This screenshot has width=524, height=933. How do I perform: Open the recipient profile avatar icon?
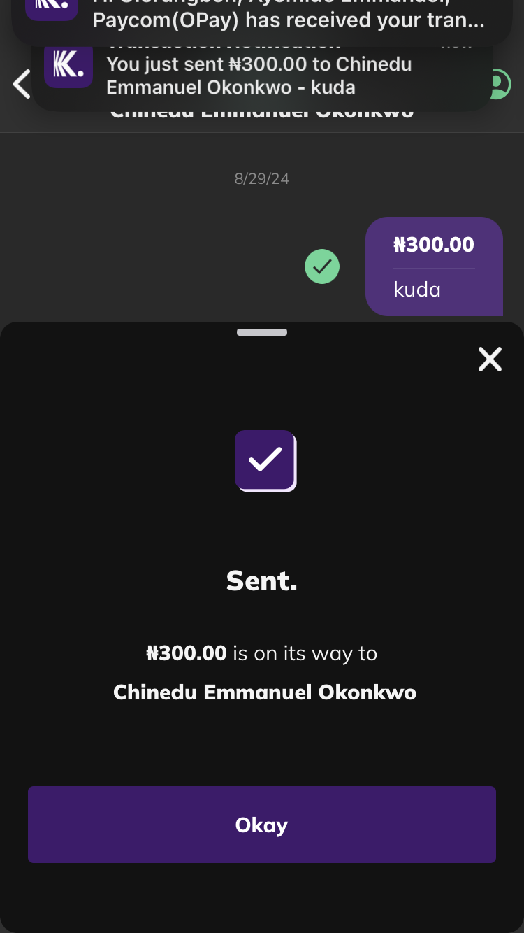point(497,84)
